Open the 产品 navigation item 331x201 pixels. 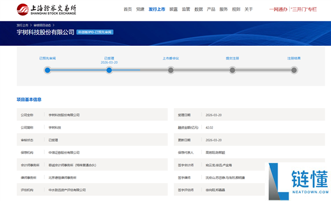(211, 9)
